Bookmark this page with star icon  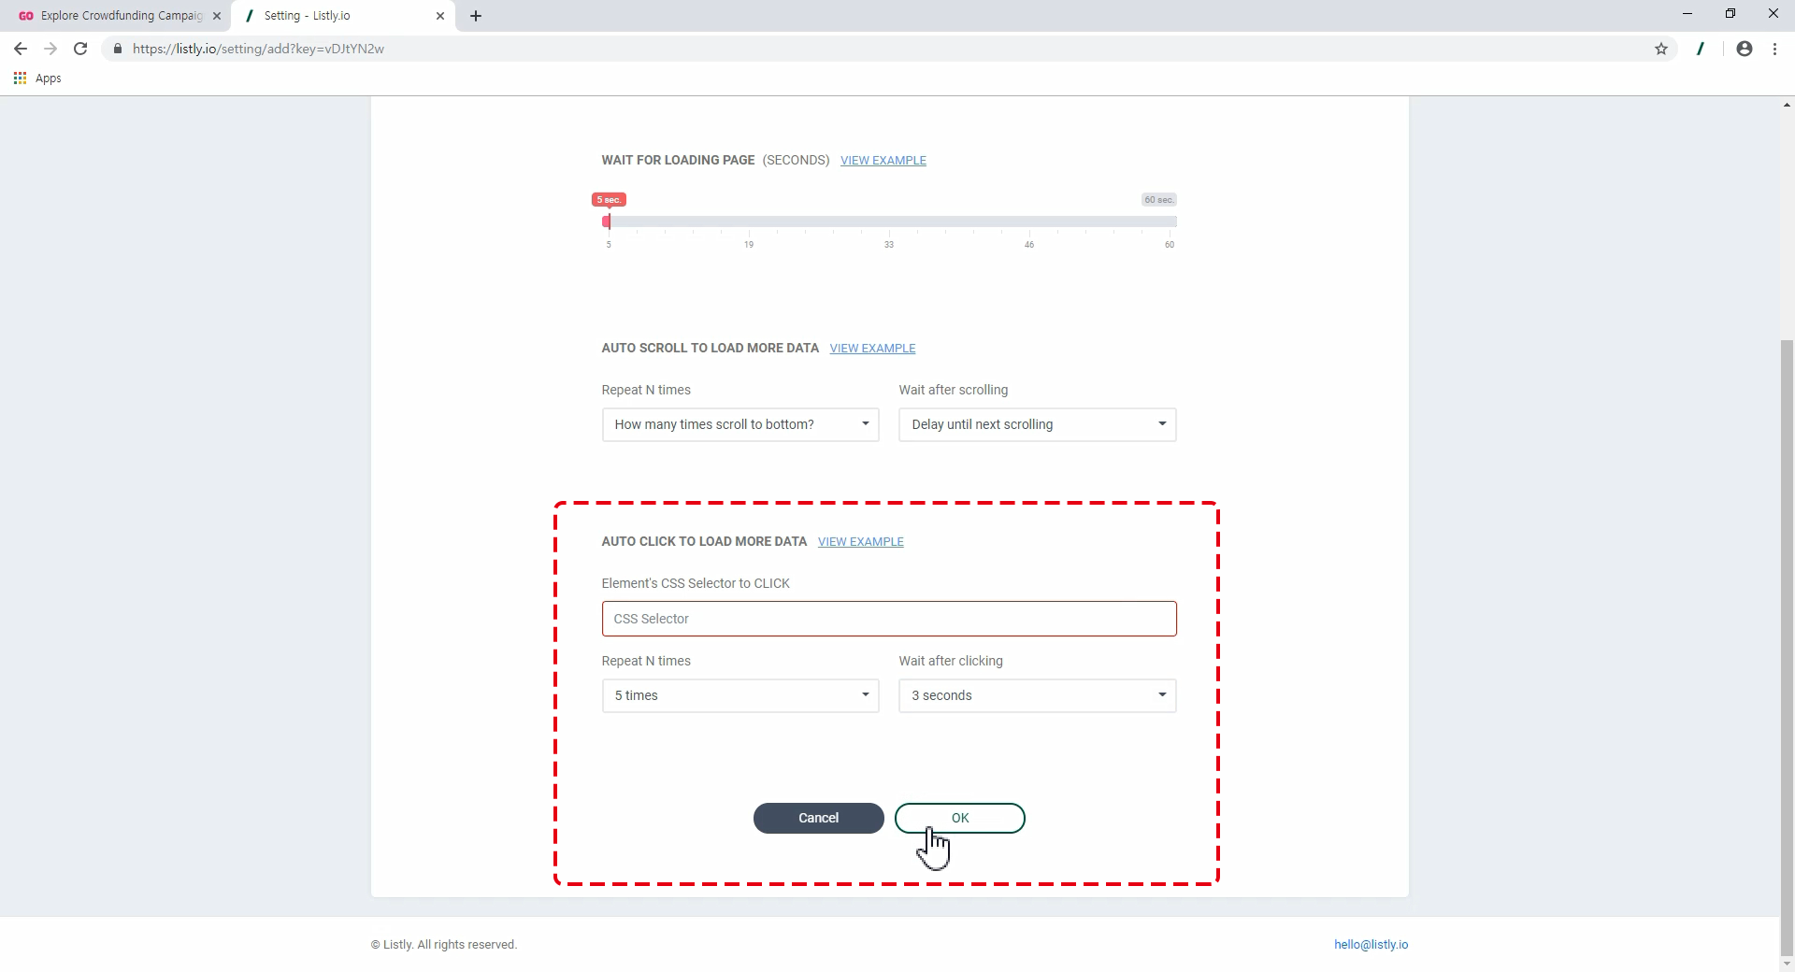coord(1661,49)
